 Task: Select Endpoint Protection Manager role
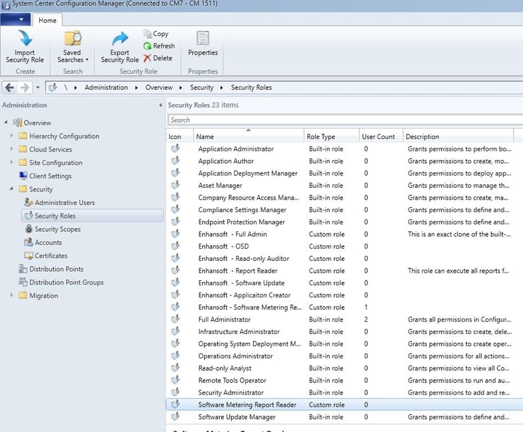point(344,222)
